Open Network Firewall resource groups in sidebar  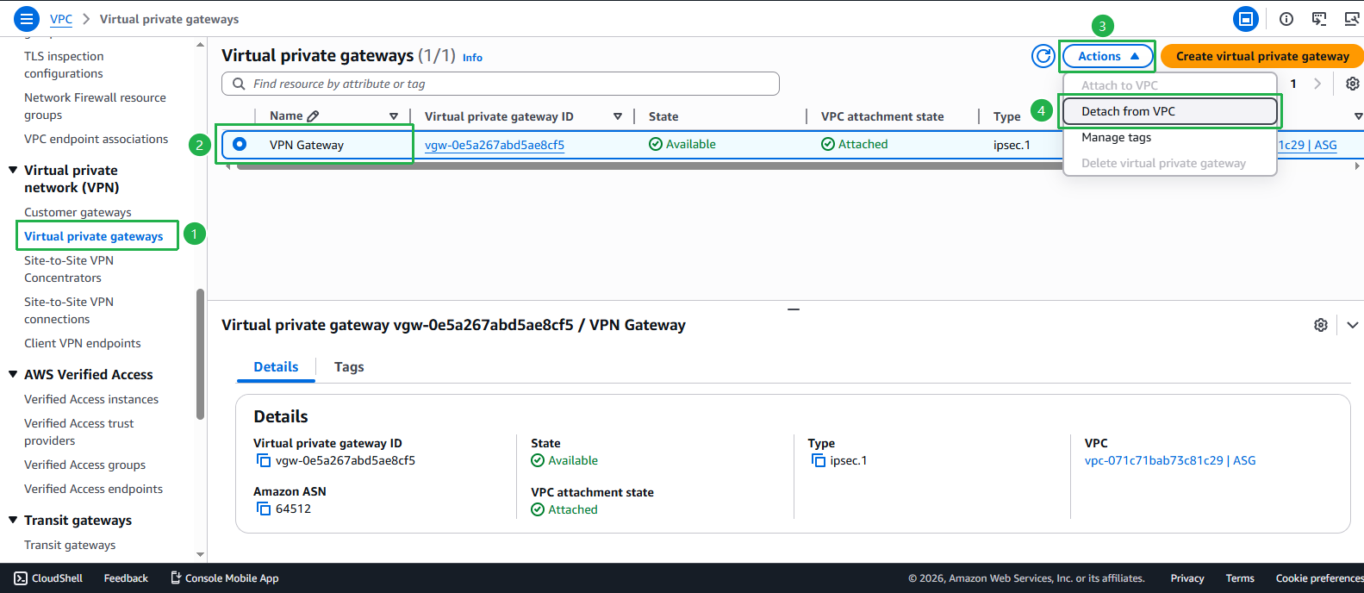95,106
